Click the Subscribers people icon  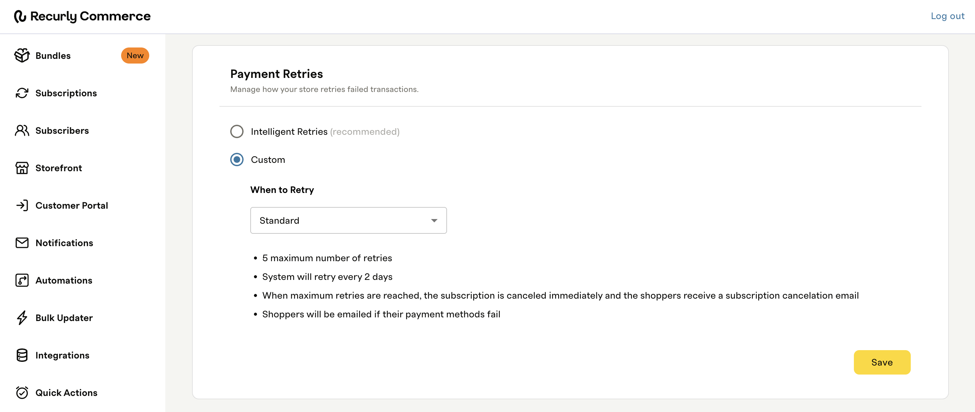[22, 130]
